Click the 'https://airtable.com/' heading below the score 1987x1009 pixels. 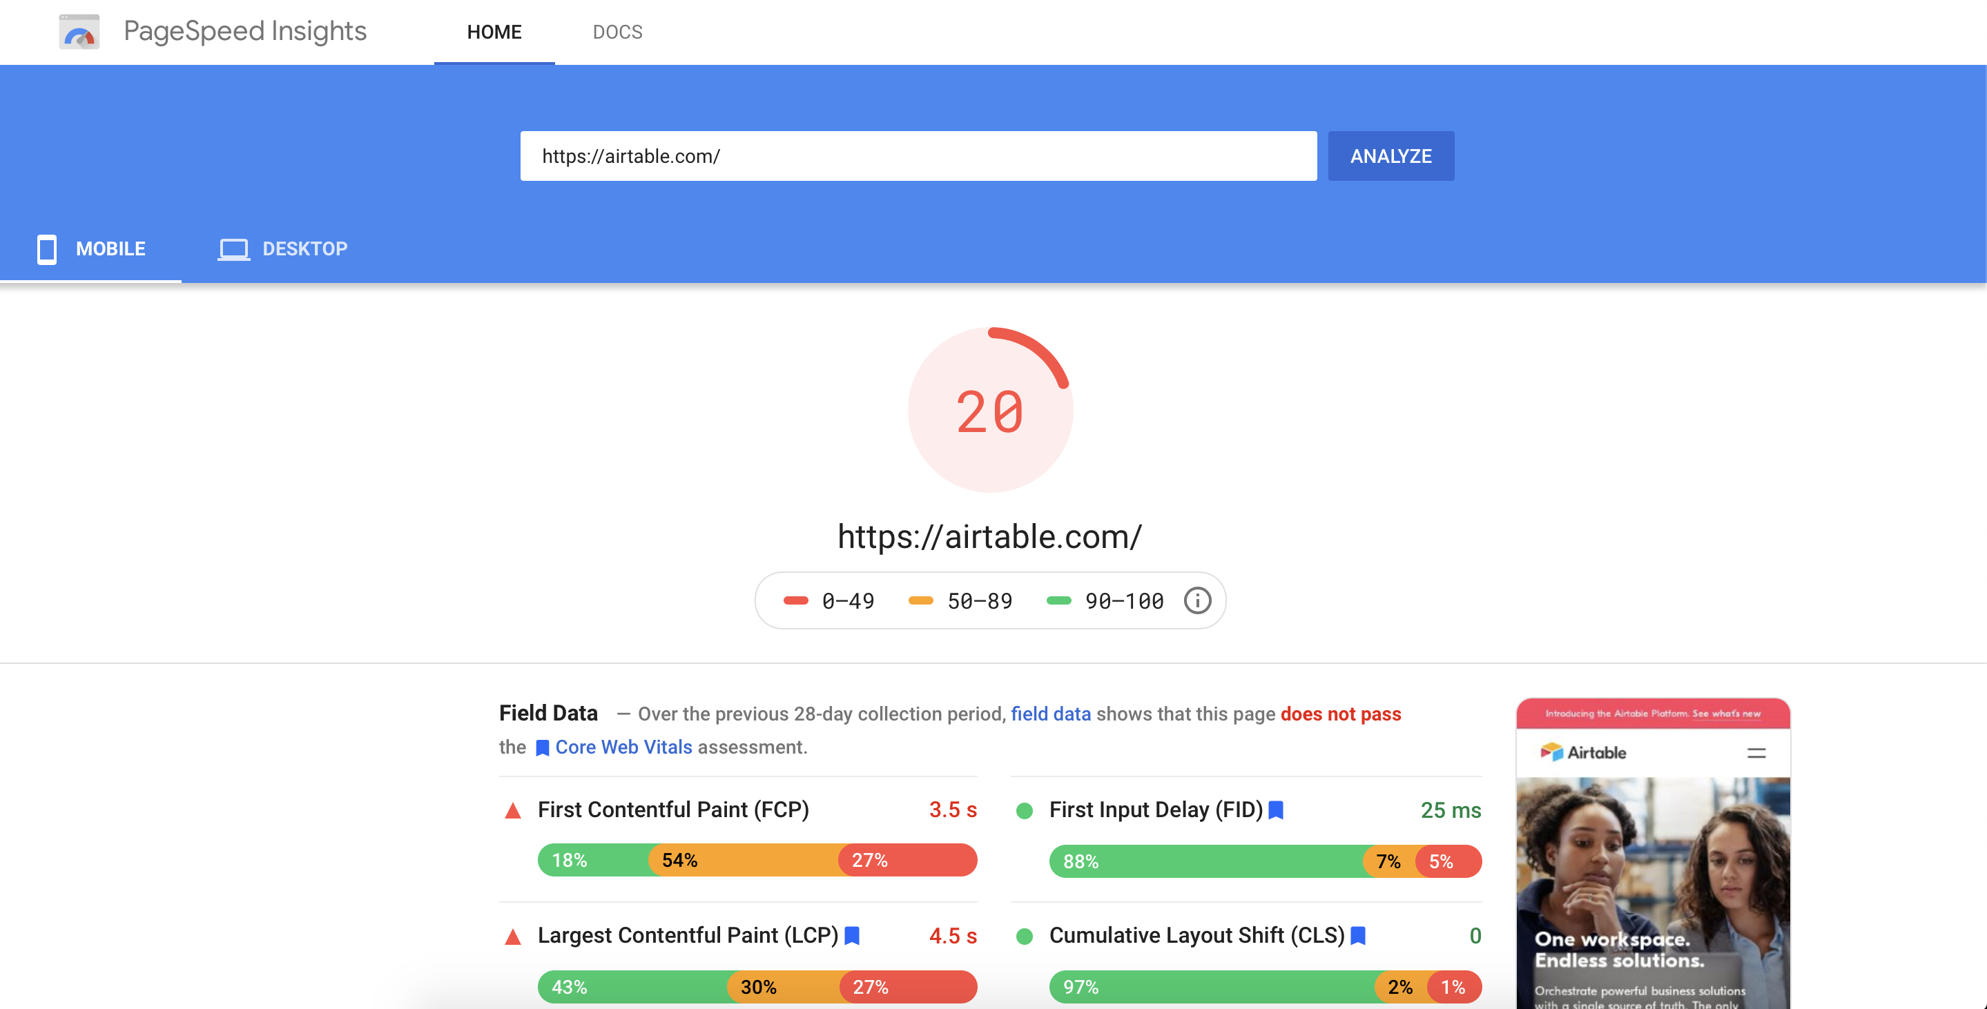[x=989, y=536]
